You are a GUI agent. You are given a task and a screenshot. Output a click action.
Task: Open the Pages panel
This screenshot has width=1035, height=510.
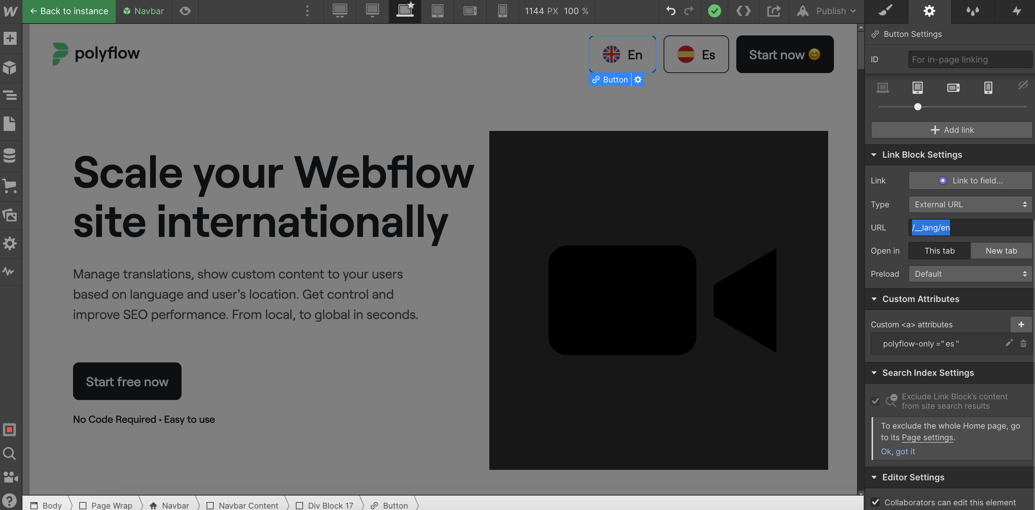pyautogui.click(x=10, y=124)
